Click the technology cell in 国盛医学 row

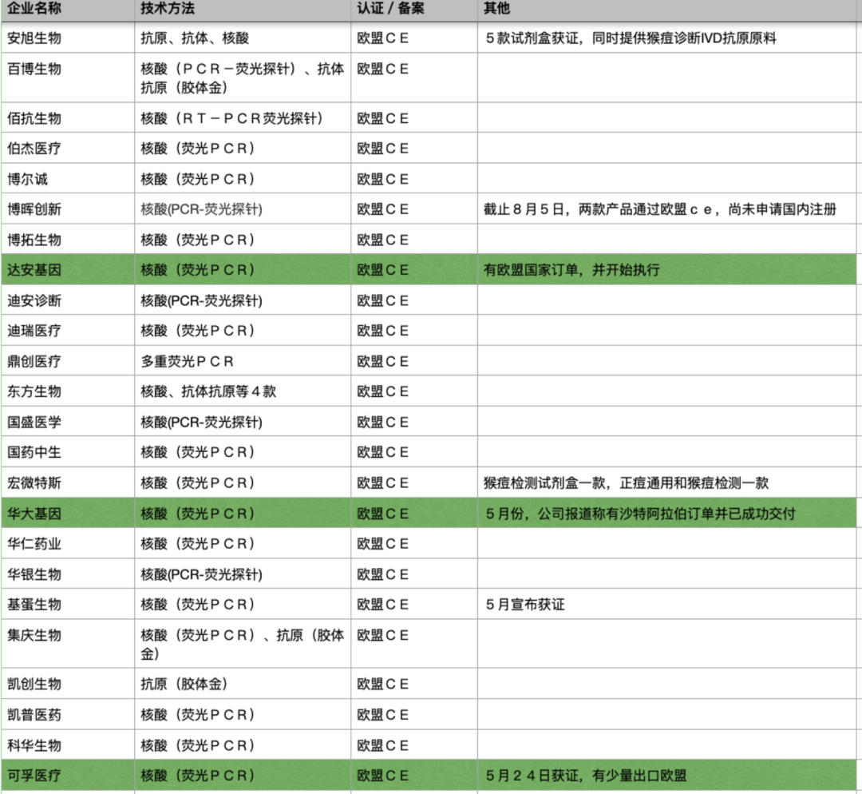(x=243, y=422)
